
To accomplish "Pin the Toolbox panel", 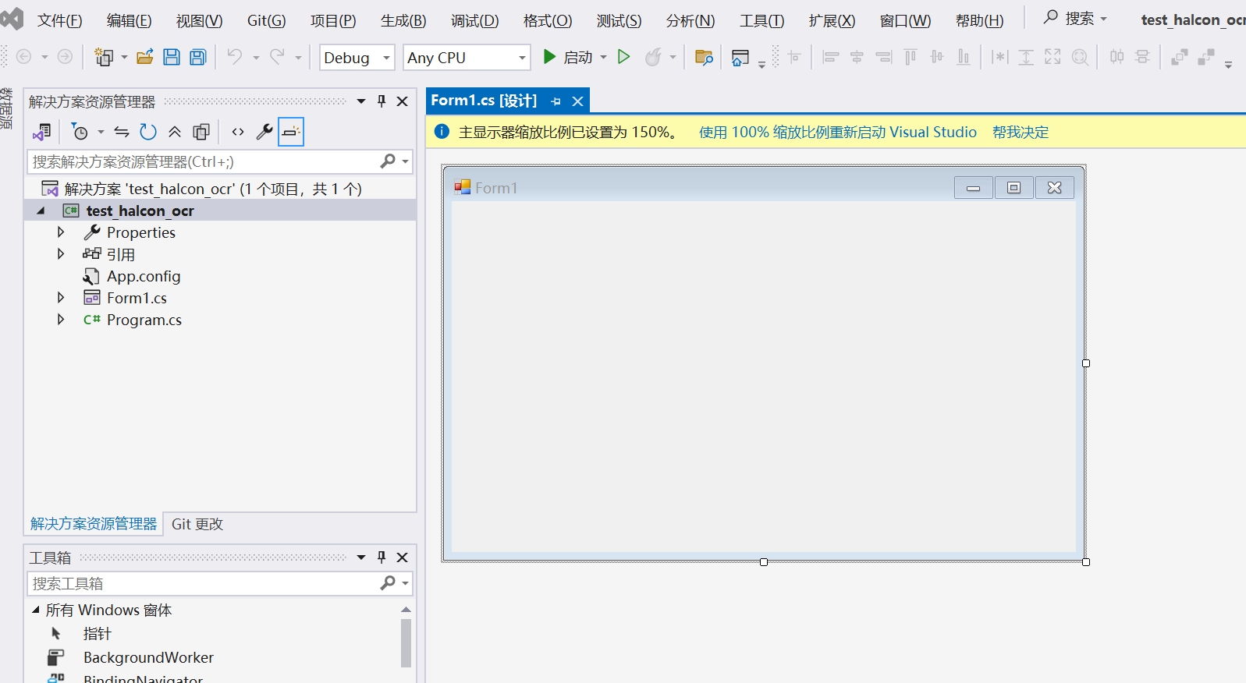I will point(382,557).
